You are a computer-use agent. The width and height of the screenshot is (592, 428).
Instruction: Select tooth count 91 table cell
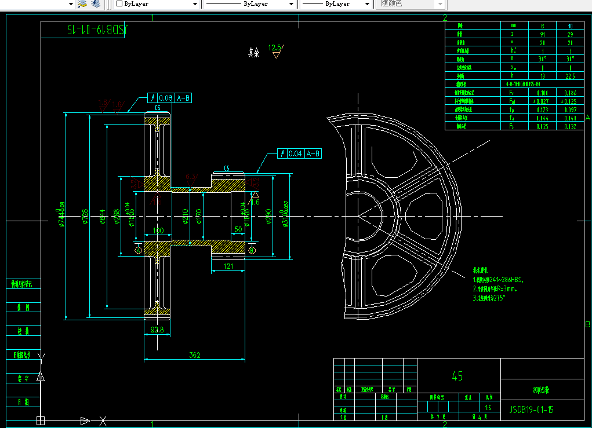click(542, 34)
